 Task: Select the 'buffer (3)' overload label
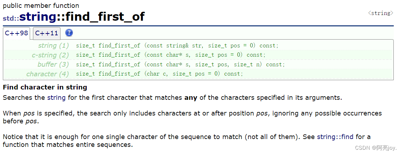point(53,65)
